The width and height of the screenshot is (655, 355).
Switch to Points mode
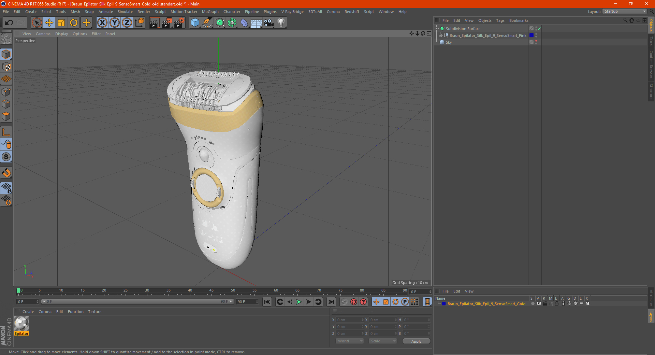(x=6, y=92)
